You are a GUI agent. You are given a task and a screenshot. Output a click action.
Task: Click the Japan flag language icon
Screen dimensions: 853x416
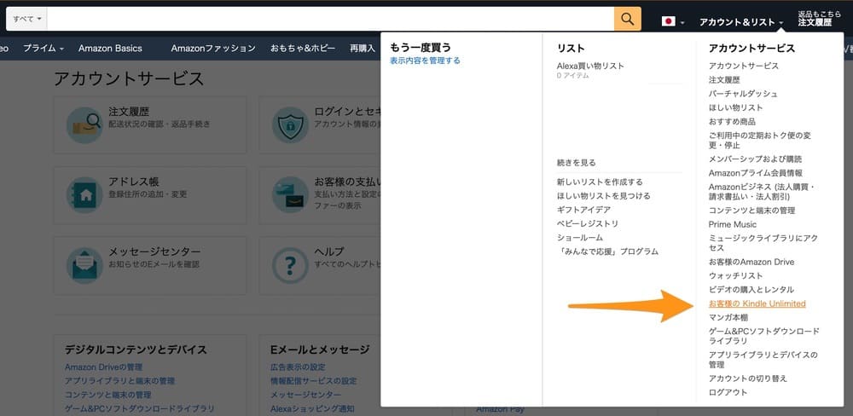669,21
